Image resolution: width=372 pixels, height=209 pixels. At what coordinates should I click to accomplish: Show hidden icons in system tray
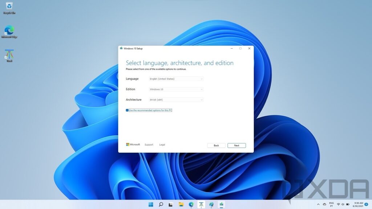319,205
